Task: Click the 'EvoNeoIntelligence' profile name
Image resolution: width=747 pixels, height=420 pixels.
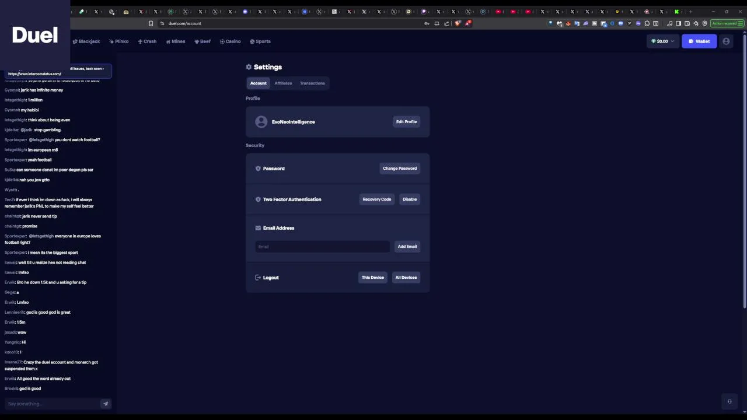Action: tap(293, 122)
